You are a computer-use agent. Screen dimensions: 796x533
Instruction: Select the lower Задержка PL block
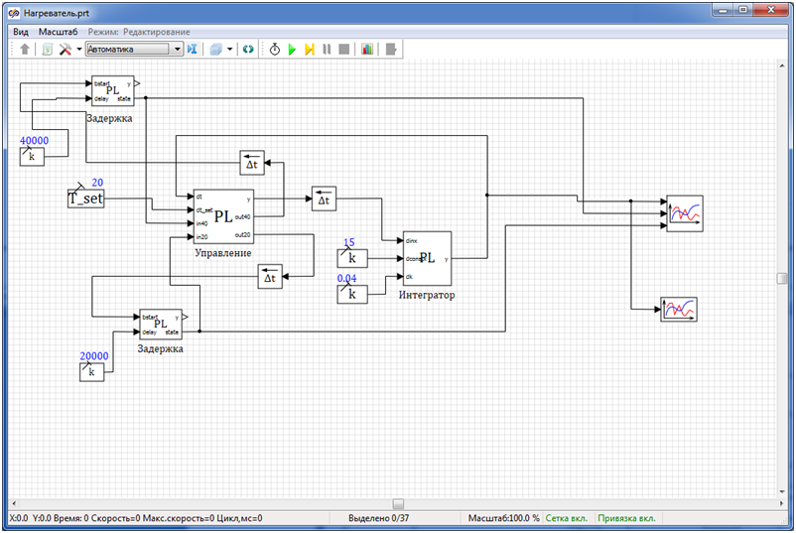click(161, 325)
